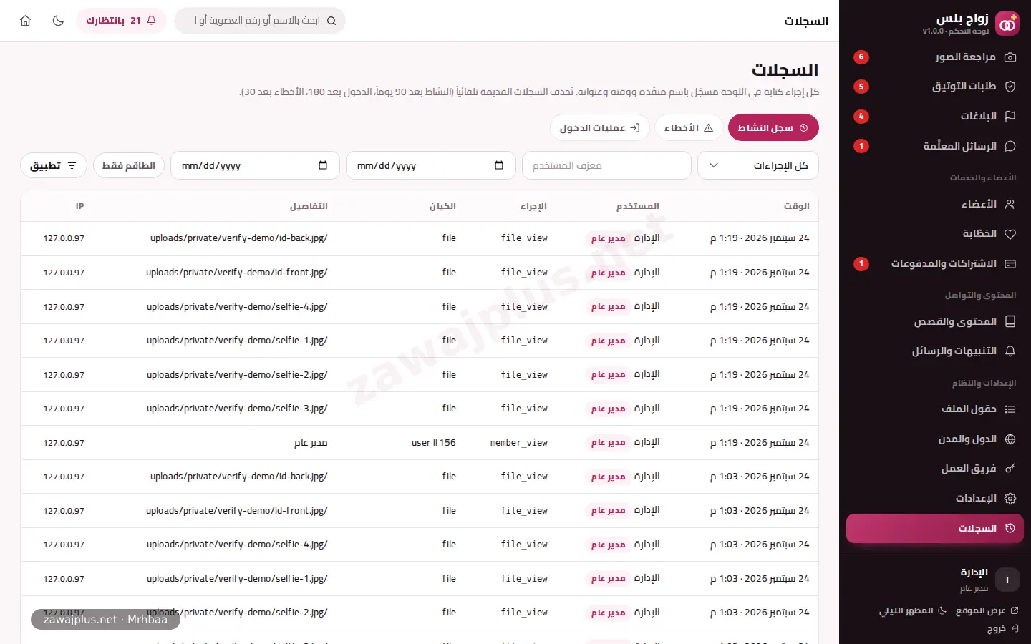This screenshot has width=1031, height=644.
Task: Open مراجعة الصور camera icon in sidebar
Action: 1010,57
